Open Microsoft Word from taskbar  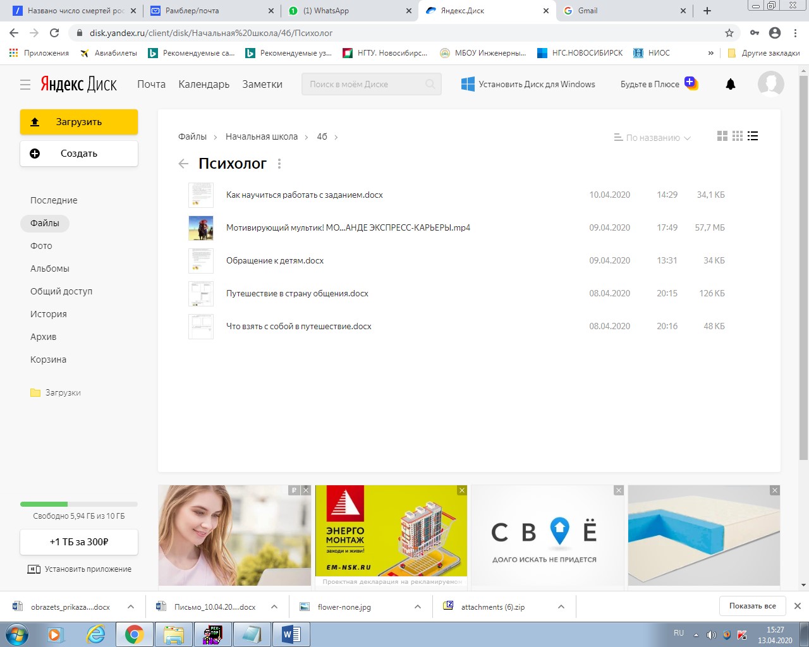click(x=291, y=634)
